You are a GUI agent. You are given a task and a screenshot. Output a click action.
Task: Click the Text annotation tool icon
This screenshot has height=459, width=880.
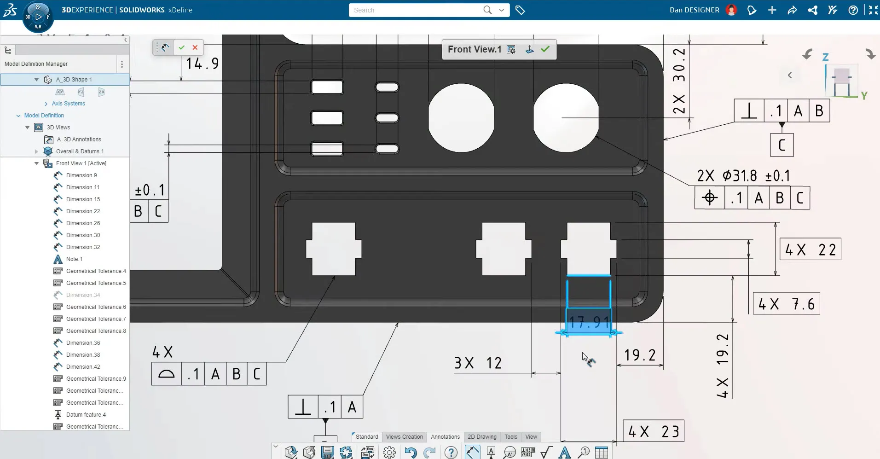(564, 453)
